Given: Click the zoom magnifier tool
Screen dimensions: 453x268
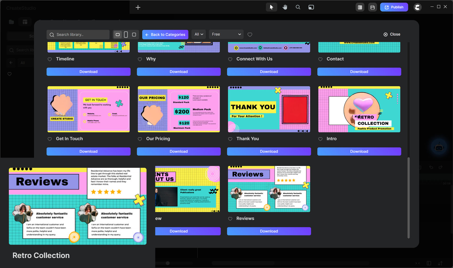Looking at the screenshot, I should [298, 7].
